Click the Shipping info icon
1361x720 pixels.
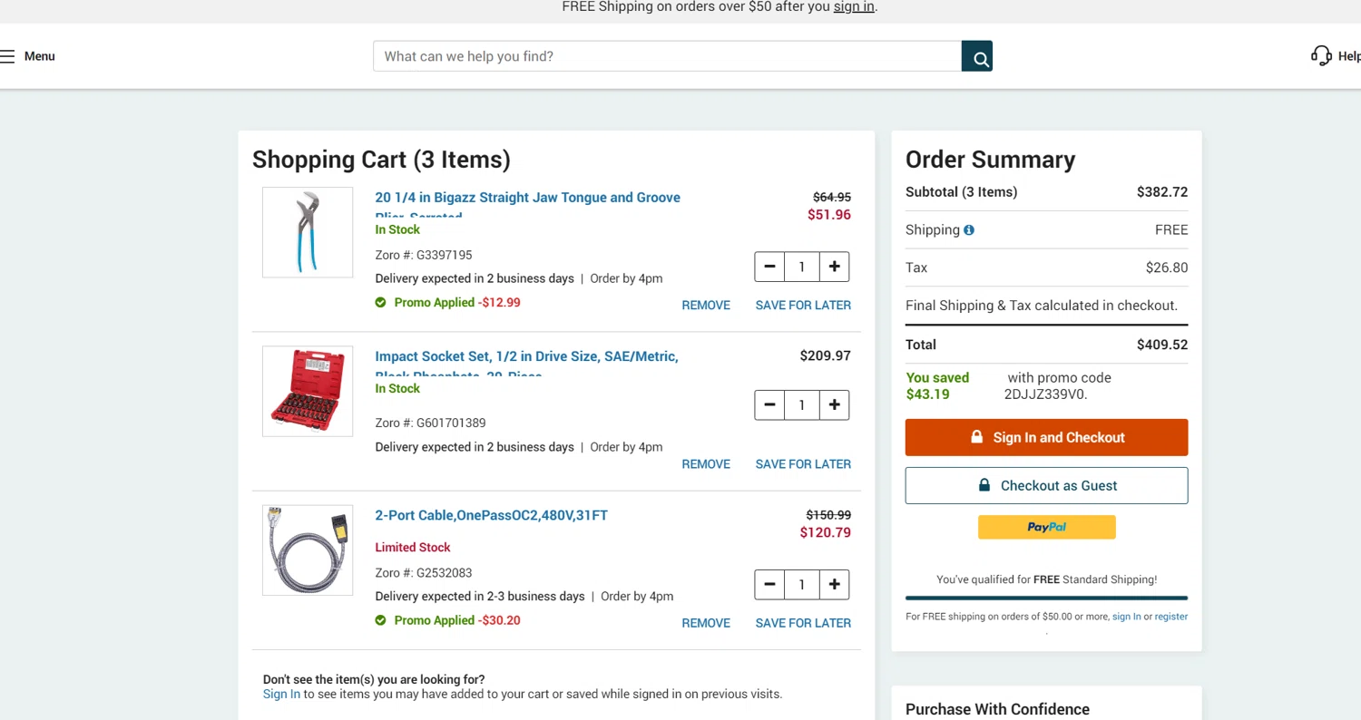click(969, 230)
